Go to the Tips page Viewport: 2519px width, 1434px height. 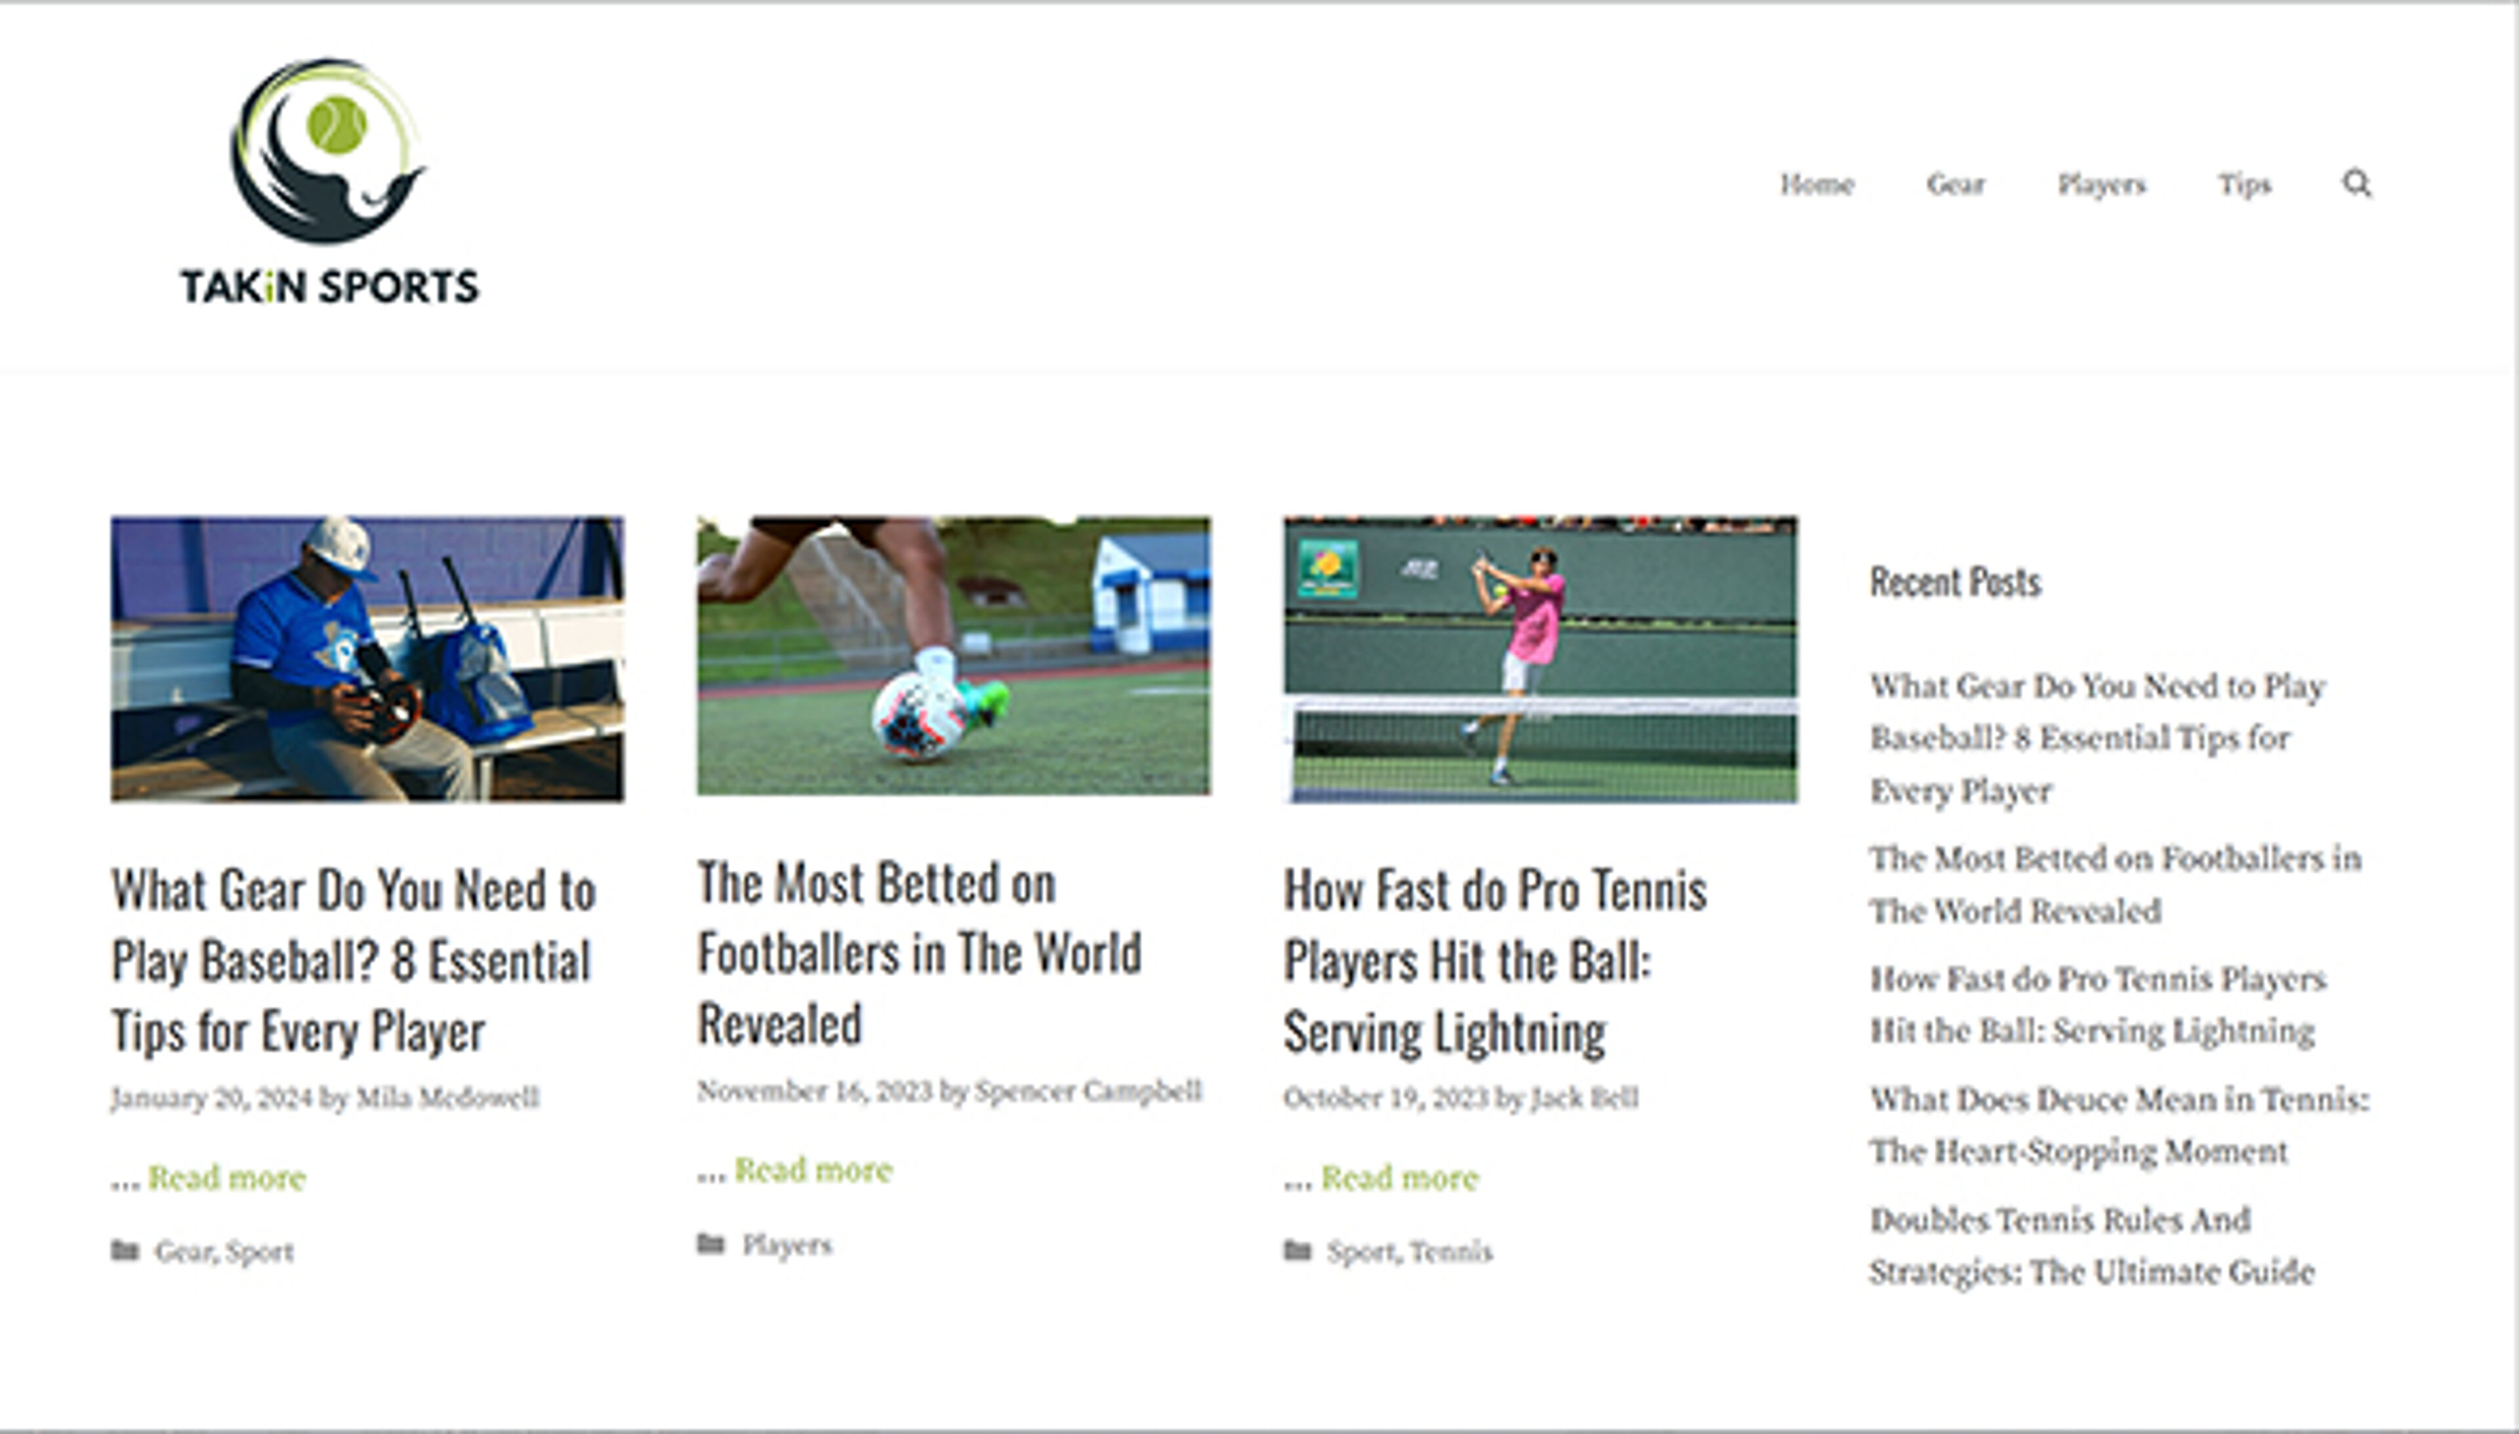click(2245, 184)
